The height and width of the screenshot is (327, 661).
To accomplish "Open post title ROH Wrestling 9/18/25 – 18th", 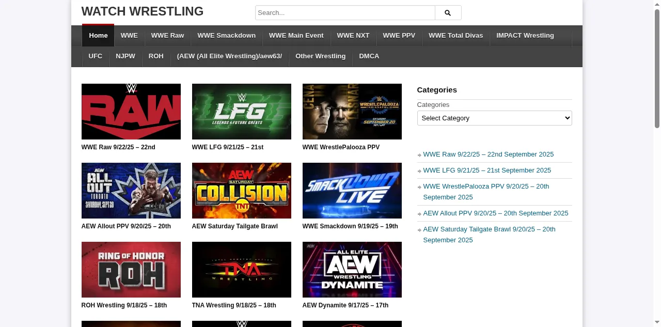I will (x=124, y=305).
